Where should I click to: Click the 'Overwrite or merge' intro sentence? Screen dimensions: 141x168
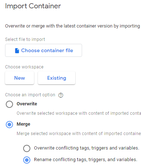point(73,26)
